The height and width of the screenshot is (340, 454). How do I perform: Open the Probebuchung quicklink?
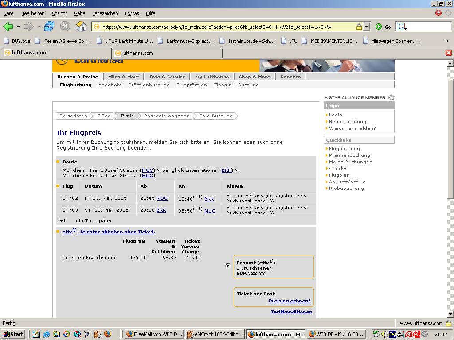coord(346,189)
